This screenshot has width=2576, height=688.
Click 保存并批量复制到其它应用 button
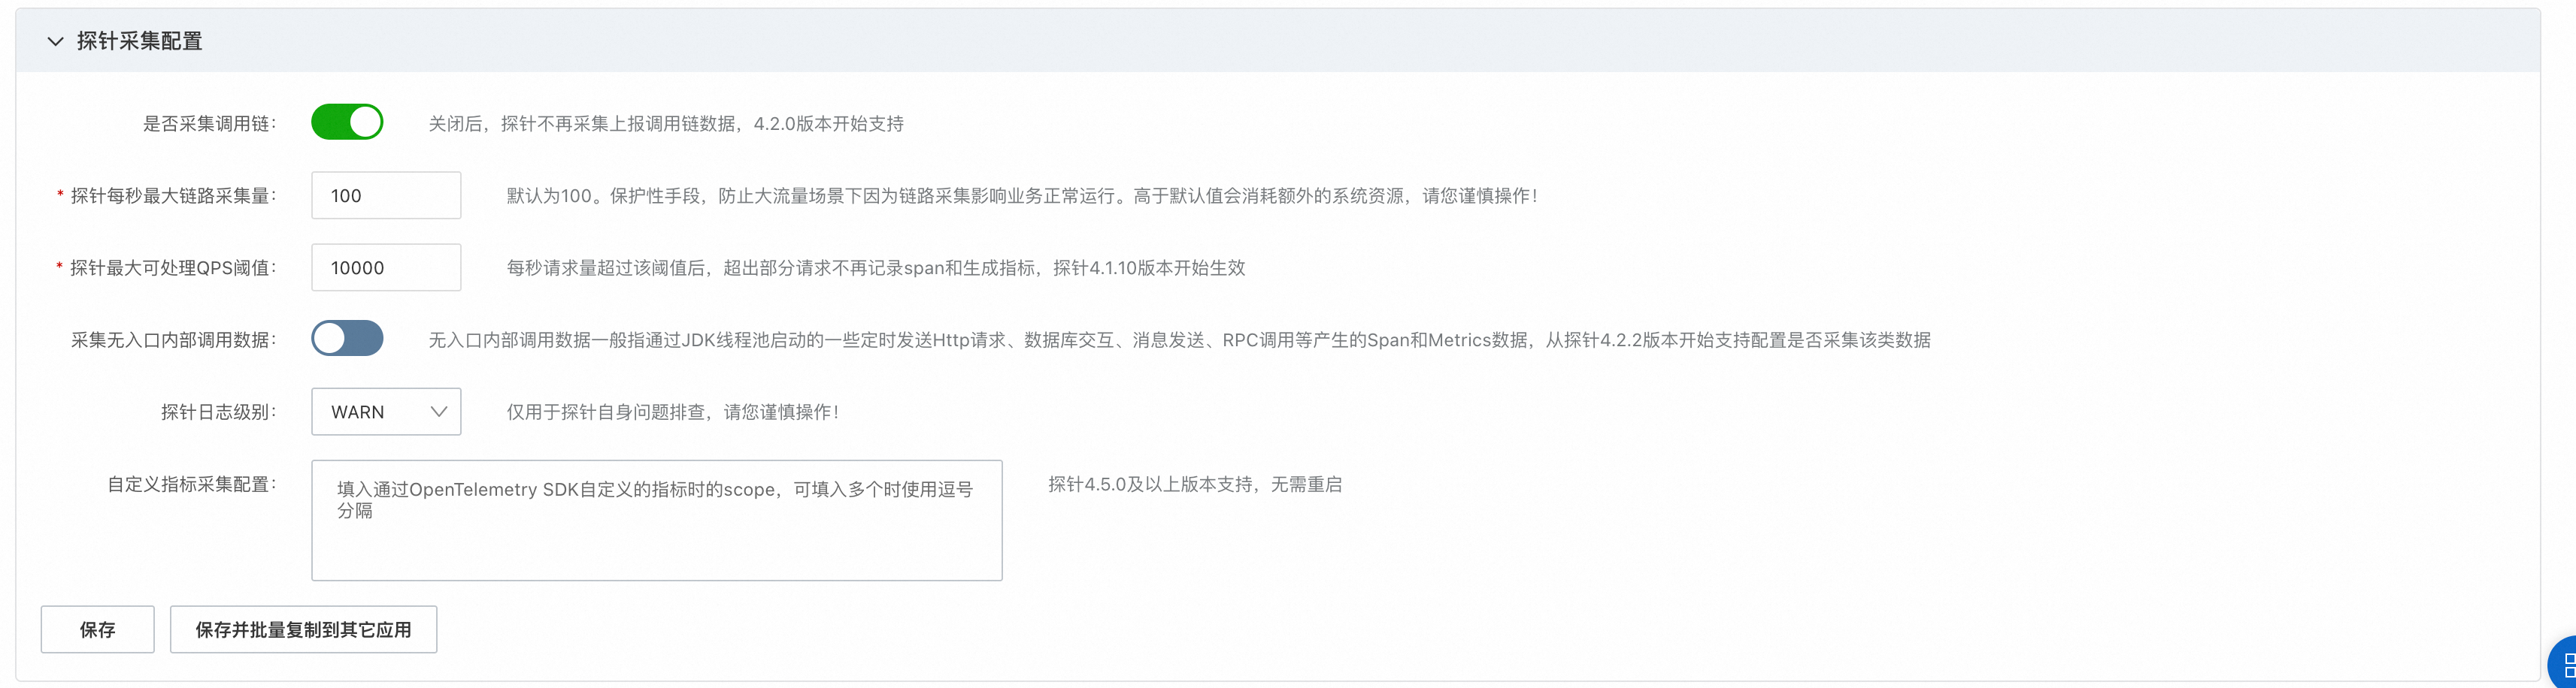[x=303, y=629]
